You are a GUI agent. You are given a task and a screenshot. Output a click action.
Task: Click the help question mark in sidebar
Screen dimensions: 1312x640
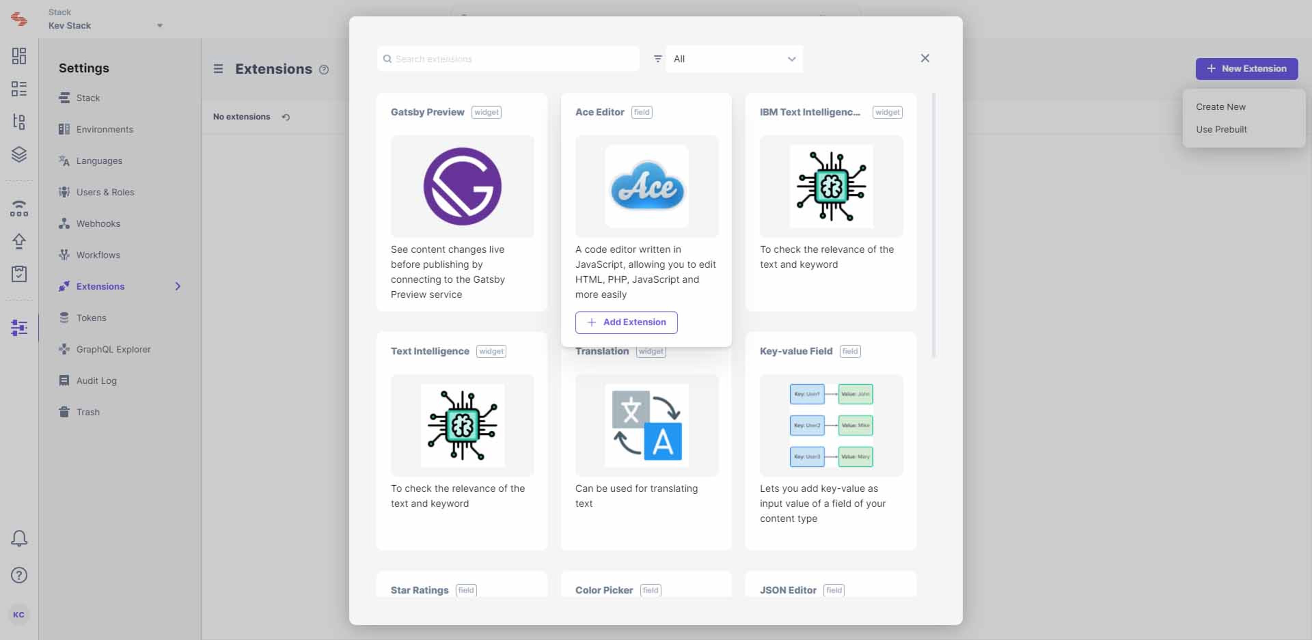coord(19,575)
